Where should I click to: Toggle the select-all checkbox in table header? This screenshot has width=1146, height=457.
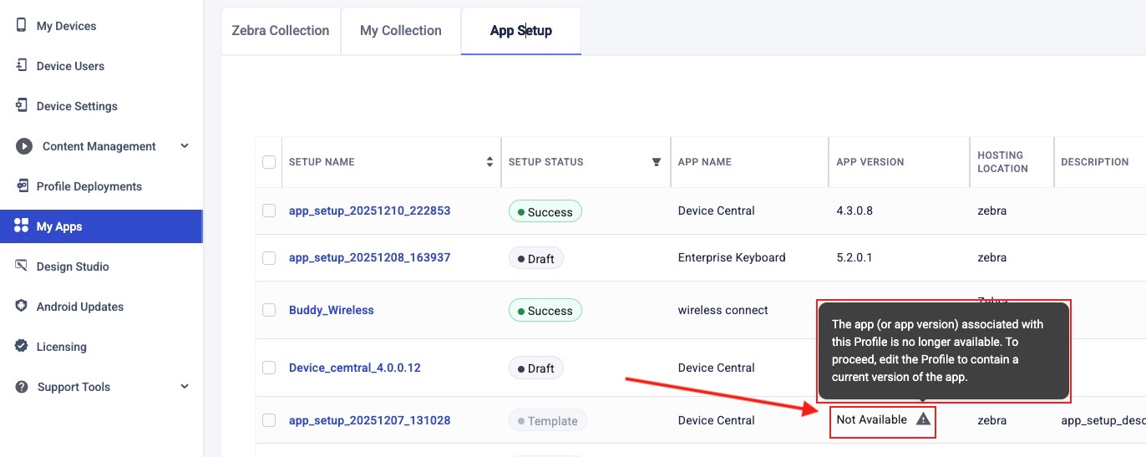pos(269,162)
